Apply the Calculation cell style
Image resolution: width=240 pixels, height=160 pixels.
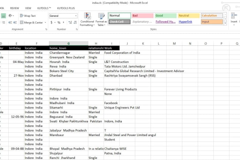pos(212,16)
